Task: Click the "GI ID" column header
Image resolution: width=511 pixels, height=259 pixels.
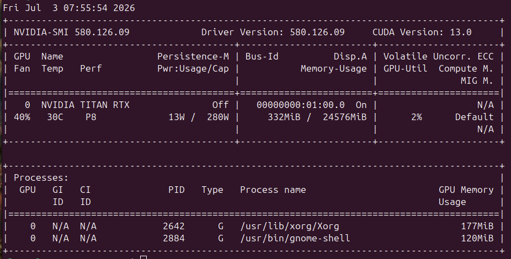Action: pyautogui.click(x=58, y=196)
